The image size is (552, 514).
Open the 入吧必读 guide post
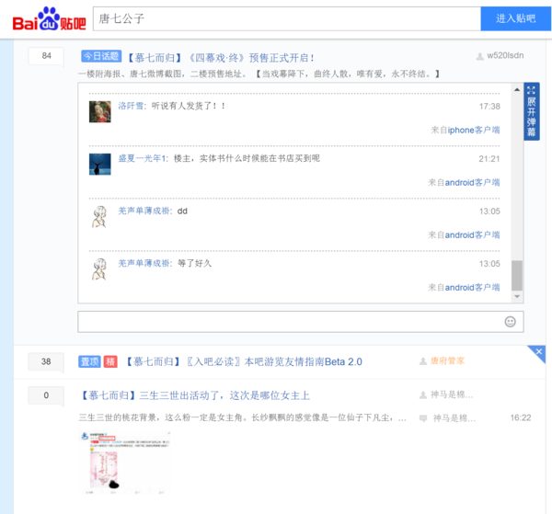[x=244, y=361]
